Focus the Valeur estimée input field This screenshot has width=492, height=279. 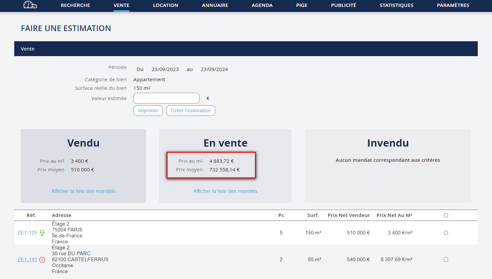(166, 98)
